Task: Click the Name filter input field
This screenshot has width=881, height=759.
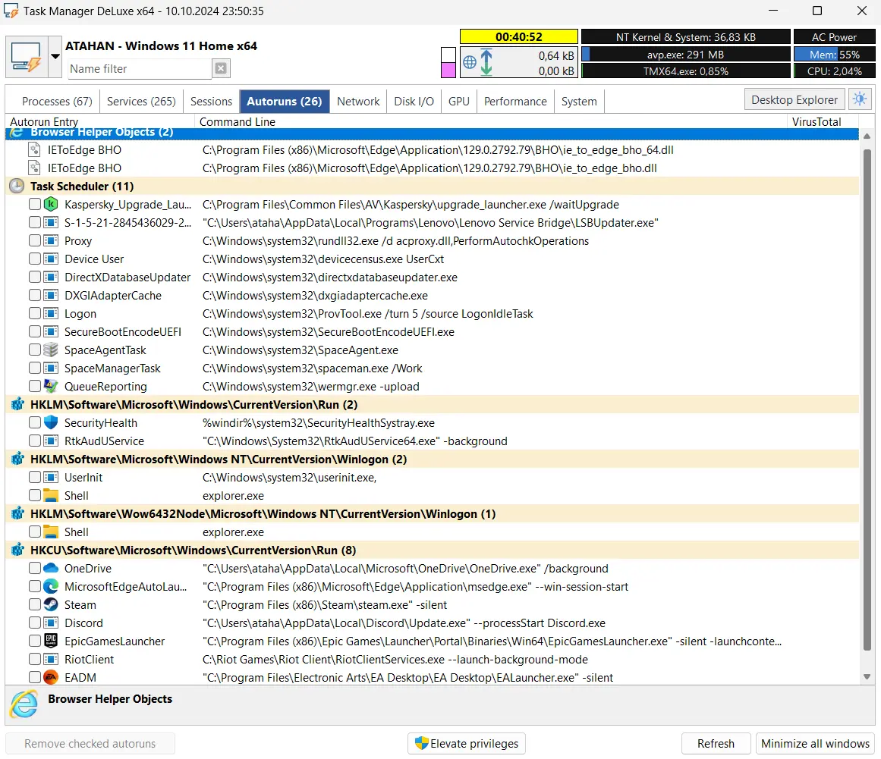Action: pos(140,68)
